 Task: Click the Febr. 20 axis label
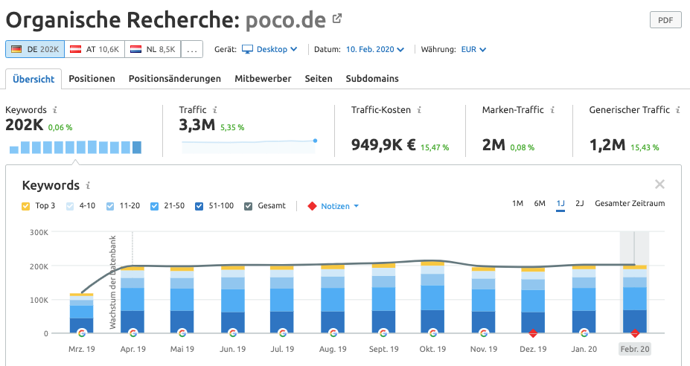(635, 349)
